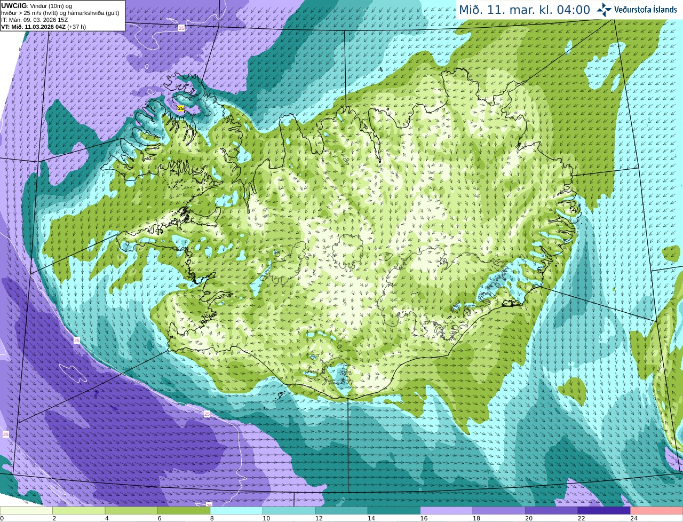Click the scale value 12 below the color bar
Viewport: 683px width, 522px height.
(x=319, y=518)
